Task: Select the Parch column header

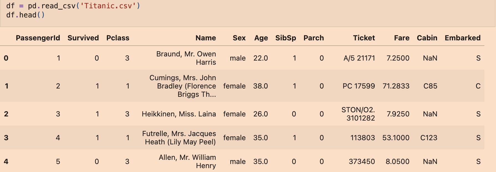Action: coord(314,38)
